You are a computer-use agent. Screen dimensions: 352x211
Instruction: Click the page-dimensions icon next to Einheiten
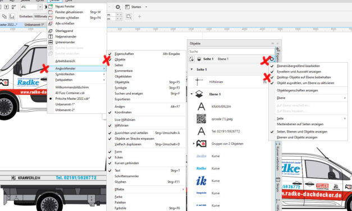(12, 16)
